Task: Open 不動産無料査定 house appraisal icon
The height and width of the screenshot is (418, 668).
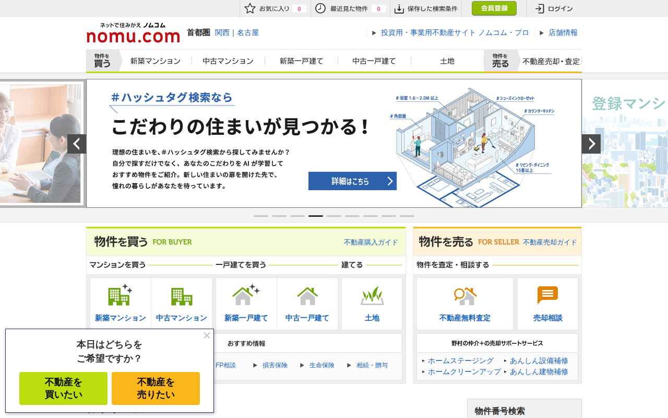Action: point(463,295)
